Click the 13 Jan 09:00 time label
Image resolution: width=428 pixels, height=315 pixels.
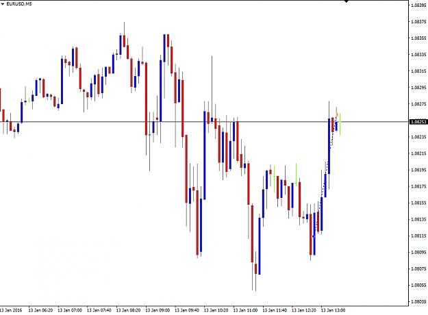[158, 310]
